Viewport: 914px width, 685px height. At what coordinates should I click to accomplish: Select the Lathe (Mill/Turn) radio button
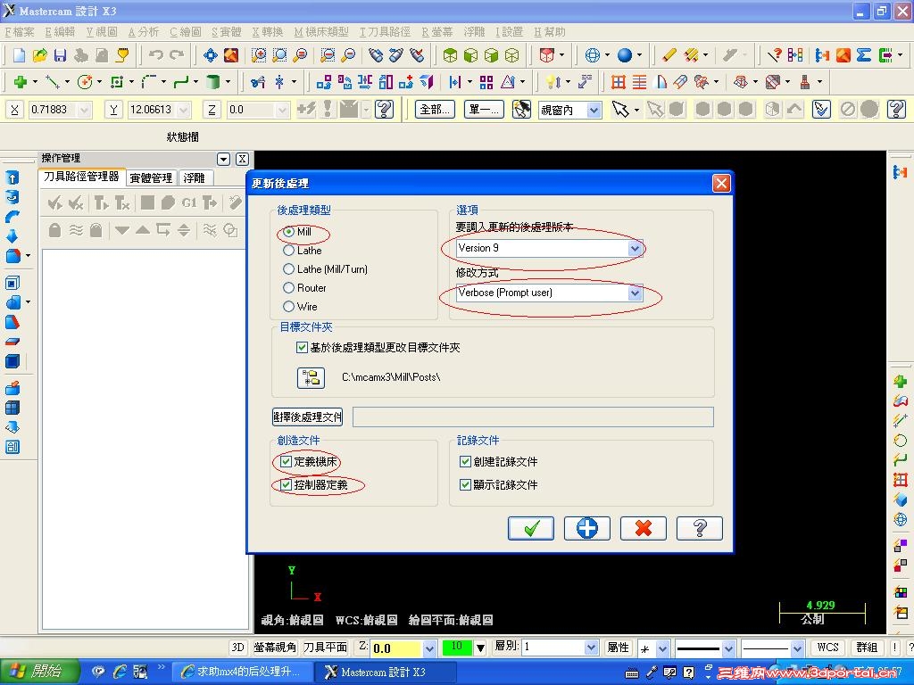click(x=288, y=269)
